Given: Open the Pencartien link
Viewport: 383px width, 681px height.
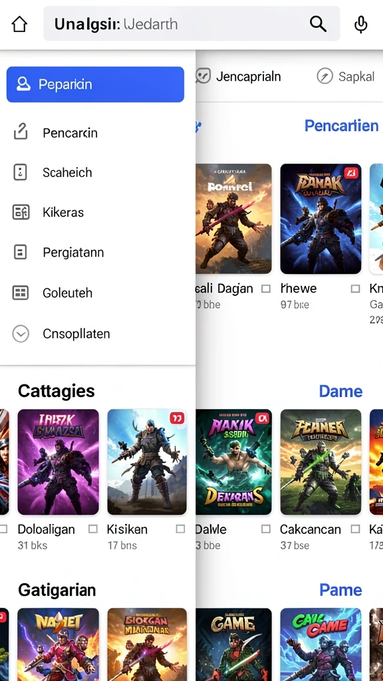Looking at the screenshot, I should pyautogui.click(x=341, y=126).
